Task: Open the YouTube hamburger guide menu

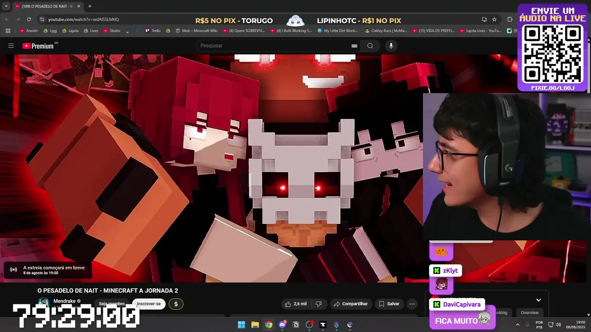Action: pyautogui.click(x=11, y=46)
